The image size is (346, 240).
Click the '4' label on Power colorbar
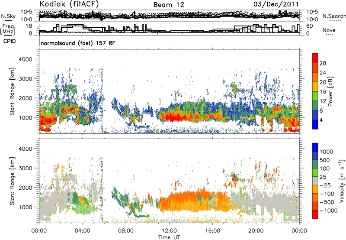coord(321,120)
